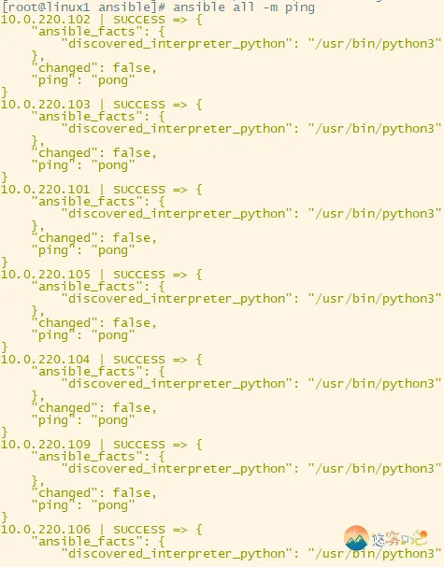Click the watermark mountain logo icon

click(356, 538)
